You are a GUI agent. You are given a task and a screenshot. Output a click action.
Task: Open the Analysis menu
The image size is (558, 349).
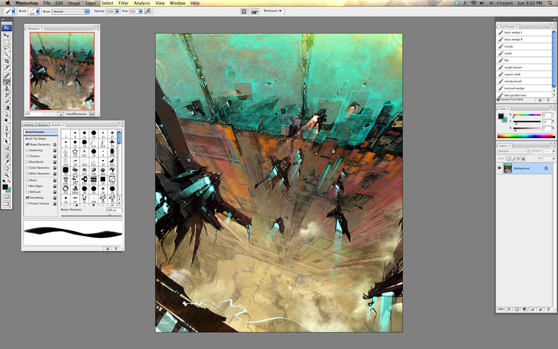point(142,3)
